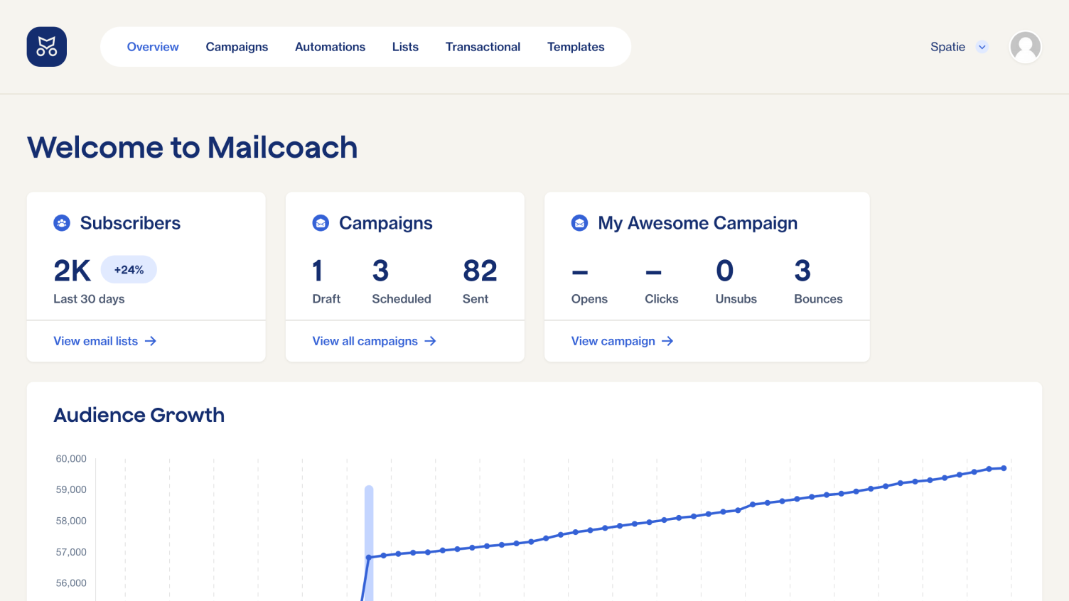Navigate to Templates
The width and height of the screenshot is (1069, 601).
click(576, 47)
